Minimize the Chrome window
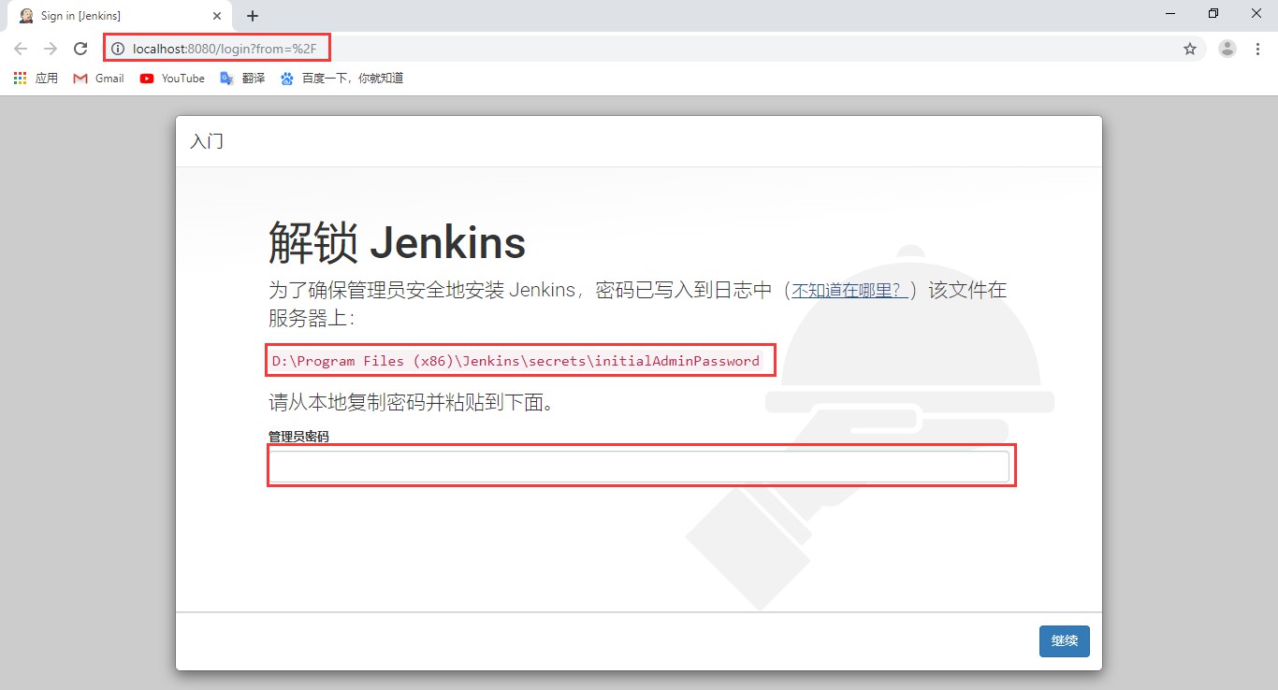 [1171, 13]
